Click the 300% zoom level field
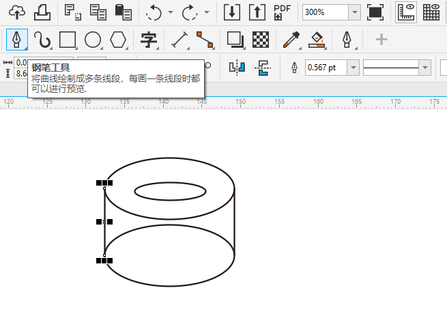The height and width of the screenshot is (318, 447). click(x=325, y=12)
